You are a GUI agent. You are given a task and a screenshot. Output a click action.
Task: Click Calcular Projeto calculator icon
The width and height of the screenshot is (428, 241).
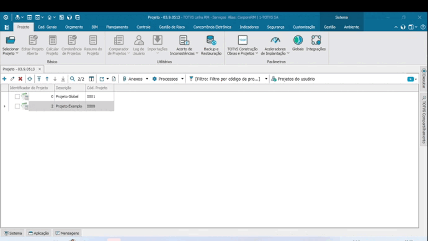click(52, 40)
